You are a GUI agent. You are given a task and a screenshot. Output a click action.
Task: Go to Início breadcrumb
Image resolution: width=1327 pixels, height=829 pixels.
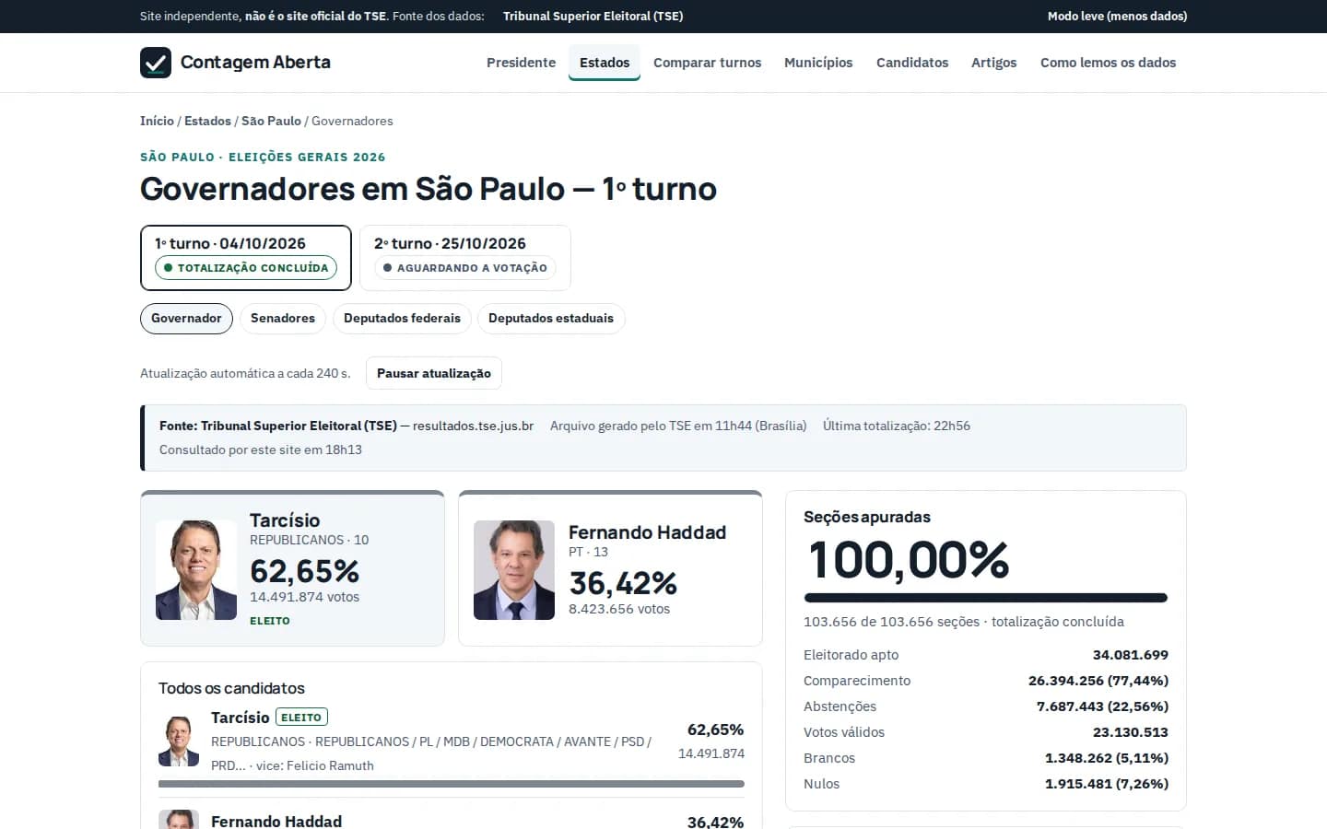(x=157, y=121)
